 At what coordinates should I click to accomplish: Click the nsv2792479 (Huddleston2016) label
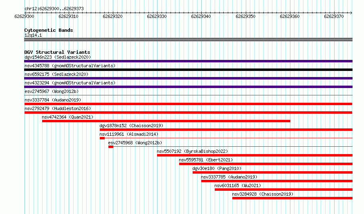[x=58, y=108]
